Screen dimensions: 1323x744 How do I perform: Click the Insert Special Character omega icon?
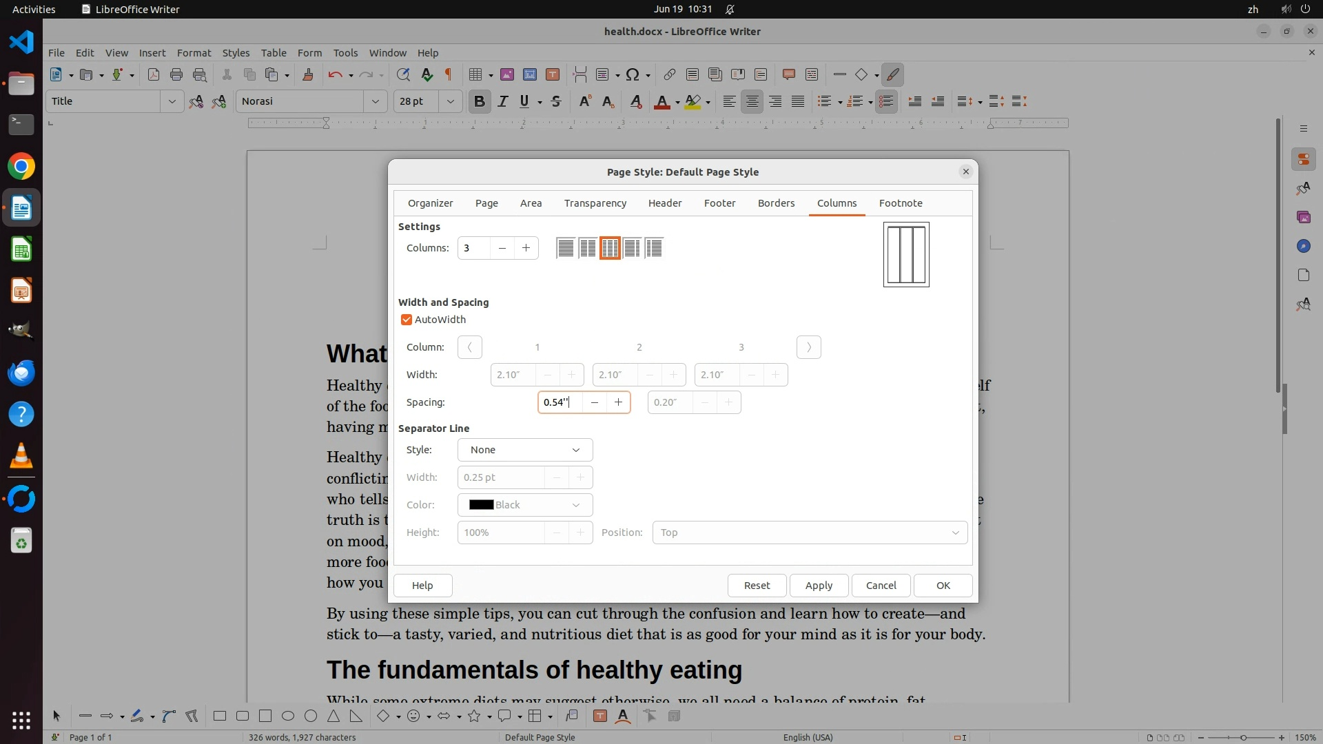click(x=633, y=74)
